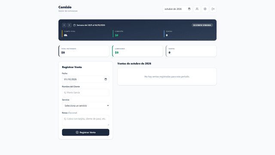Click the Tiempo Total 0h value
Viewport: 275px width, 155px height.
[66, 35]
